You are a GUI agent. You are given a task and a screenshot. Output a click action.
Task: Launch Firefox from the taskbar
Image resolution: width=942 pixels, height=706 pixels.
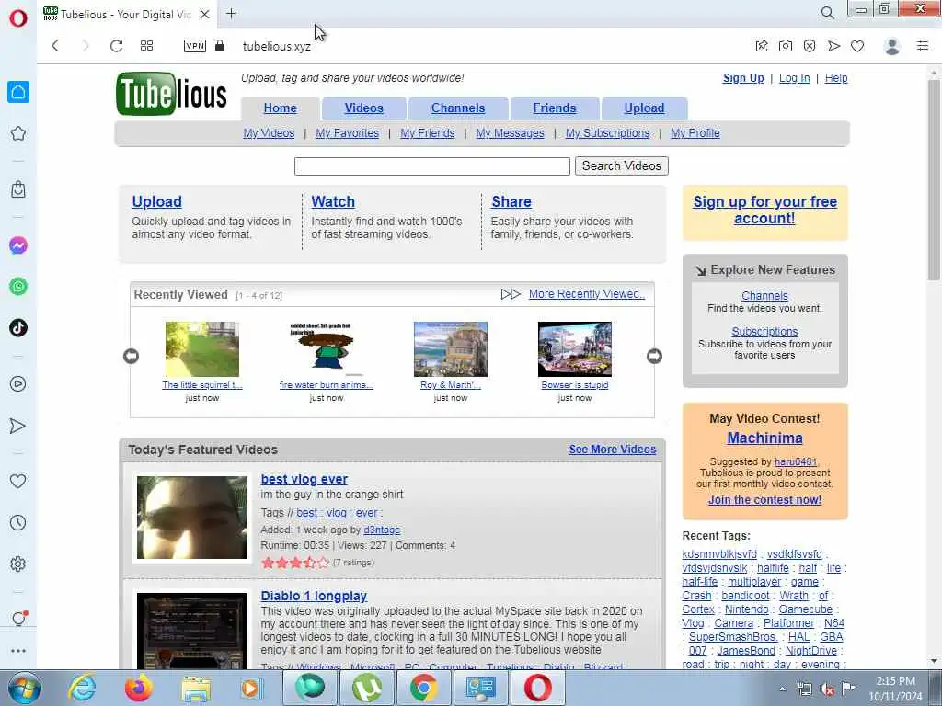(x=139, y=688)
